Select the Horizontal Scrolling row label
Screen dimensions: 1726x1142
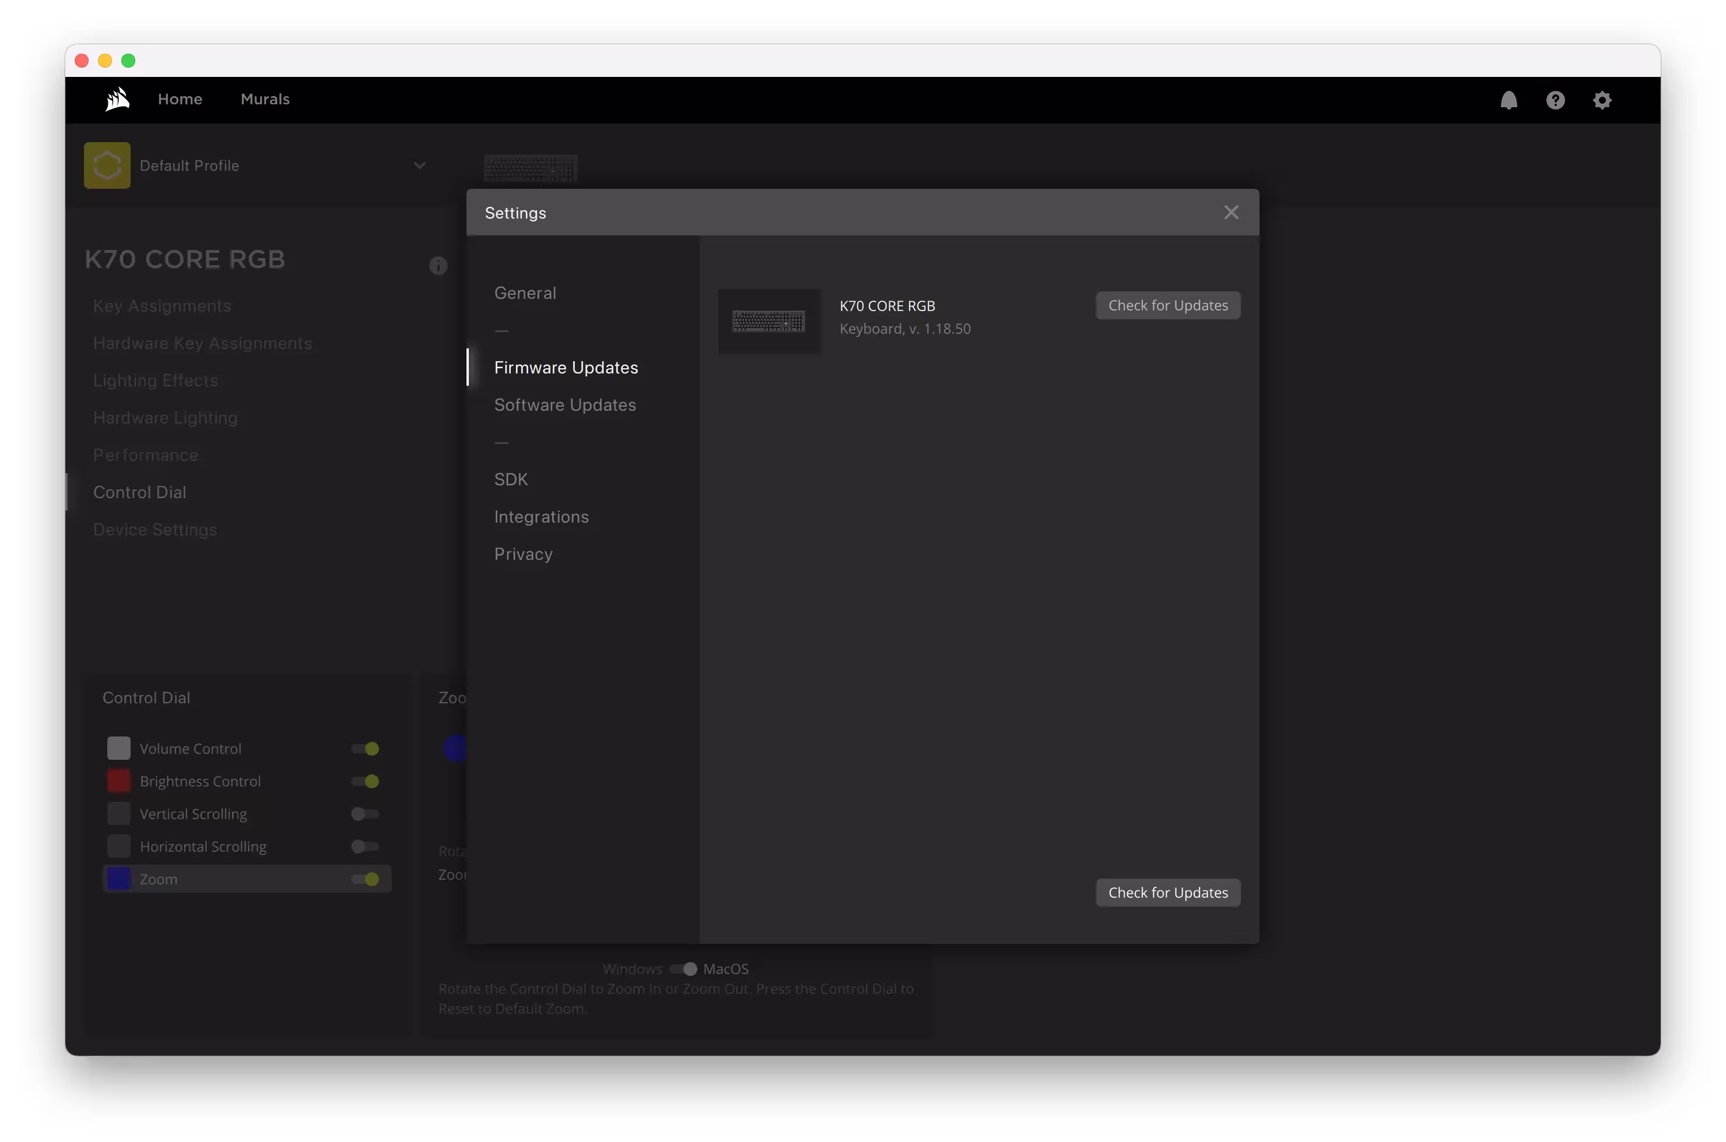coord(204,846)
